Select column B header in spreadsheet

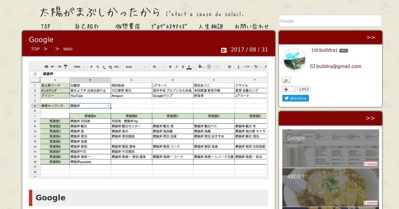coord(90,80)
